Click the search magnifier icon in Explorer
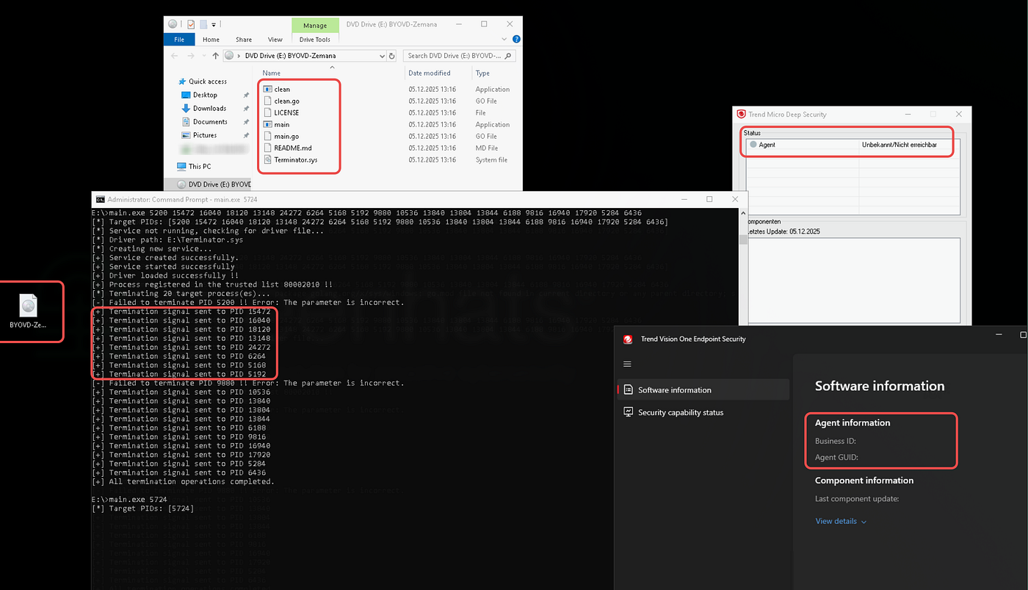Viewport: 1028px width, 590px height. tap(509, 56)
